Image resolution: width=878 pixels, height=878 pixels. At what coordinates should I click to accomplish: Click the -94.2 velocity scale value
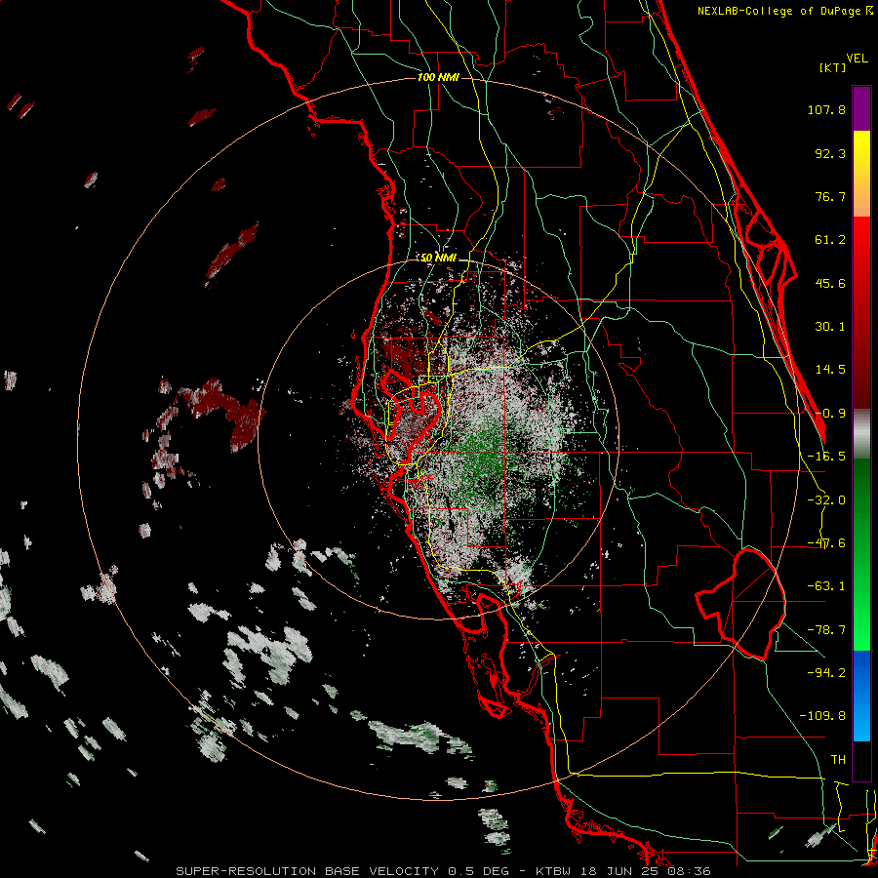[826, 672]
